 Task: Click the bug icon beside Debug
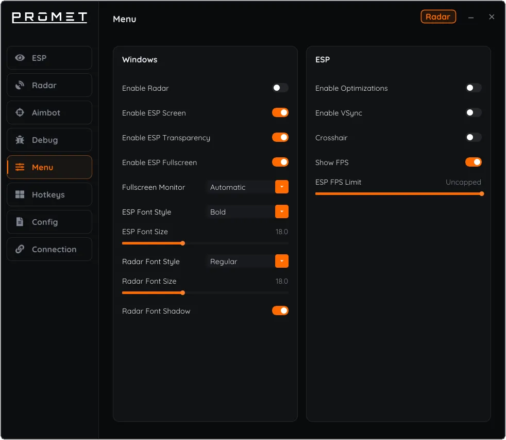coord(20,140)
